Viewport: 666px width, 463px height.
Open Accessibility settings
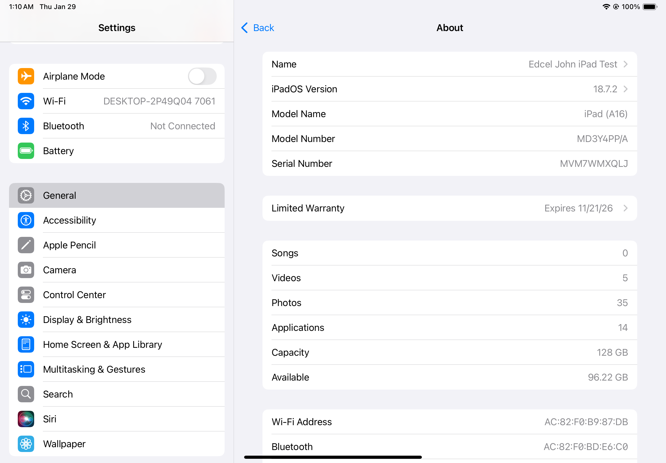pos(117,220)
